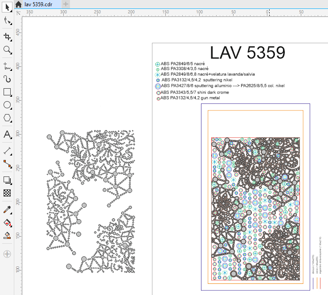Go to the Home welcome screen tab
The image size is (328, 295).
click(18, 4)
